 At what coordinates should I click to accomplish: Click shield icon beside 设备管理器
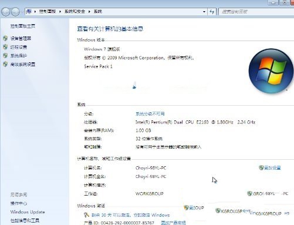[x=5, y=38]
